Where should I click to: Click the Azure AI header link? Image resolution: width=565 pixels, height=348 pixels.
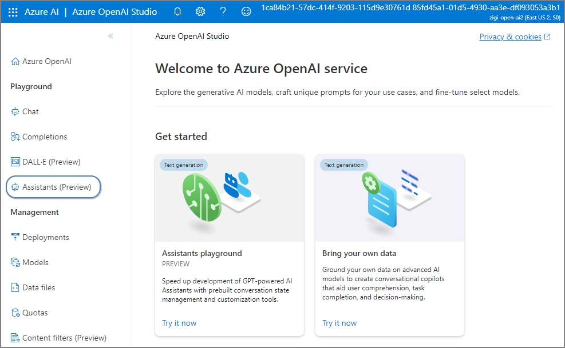[41, 12]
